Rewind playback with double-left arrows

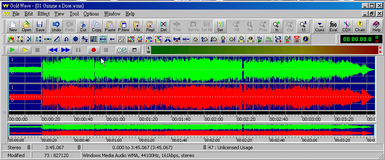53,50
